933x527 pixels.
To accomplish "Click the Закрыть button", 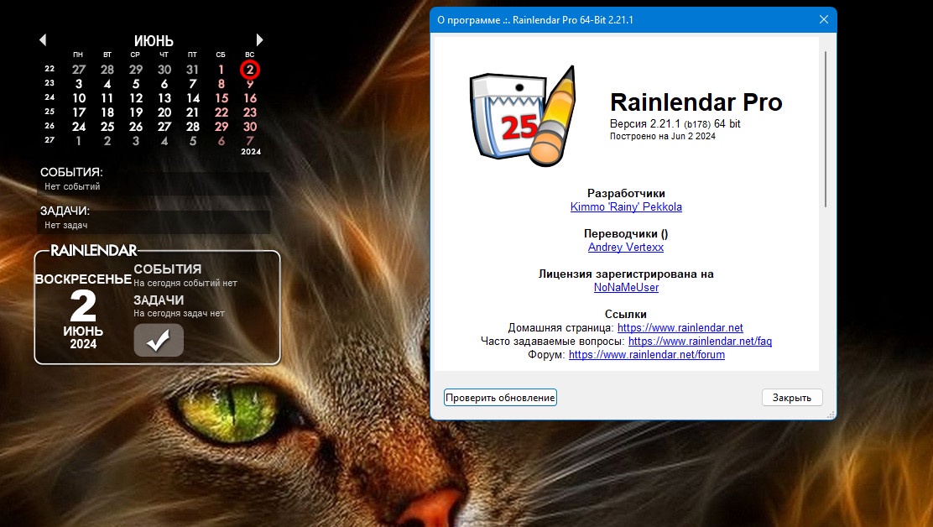I will coord(792,397).
